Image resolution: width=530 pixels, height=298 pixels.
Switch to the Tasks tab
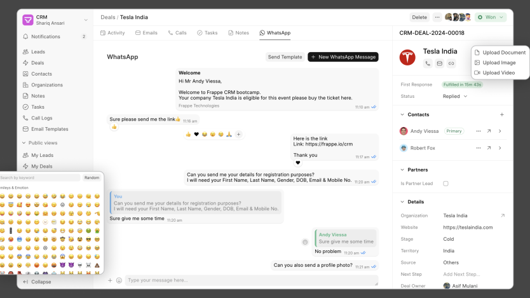(x=207, y=33)
